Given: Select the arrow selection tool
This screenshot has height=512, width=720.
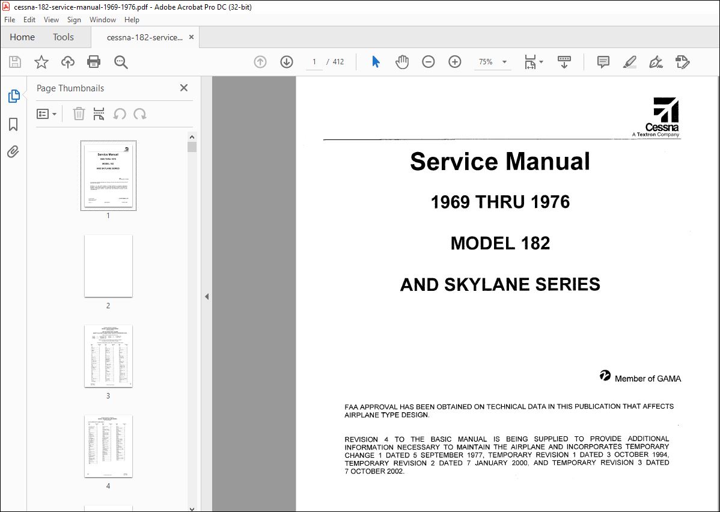Looking at the screenshot, I should (376, 61).
